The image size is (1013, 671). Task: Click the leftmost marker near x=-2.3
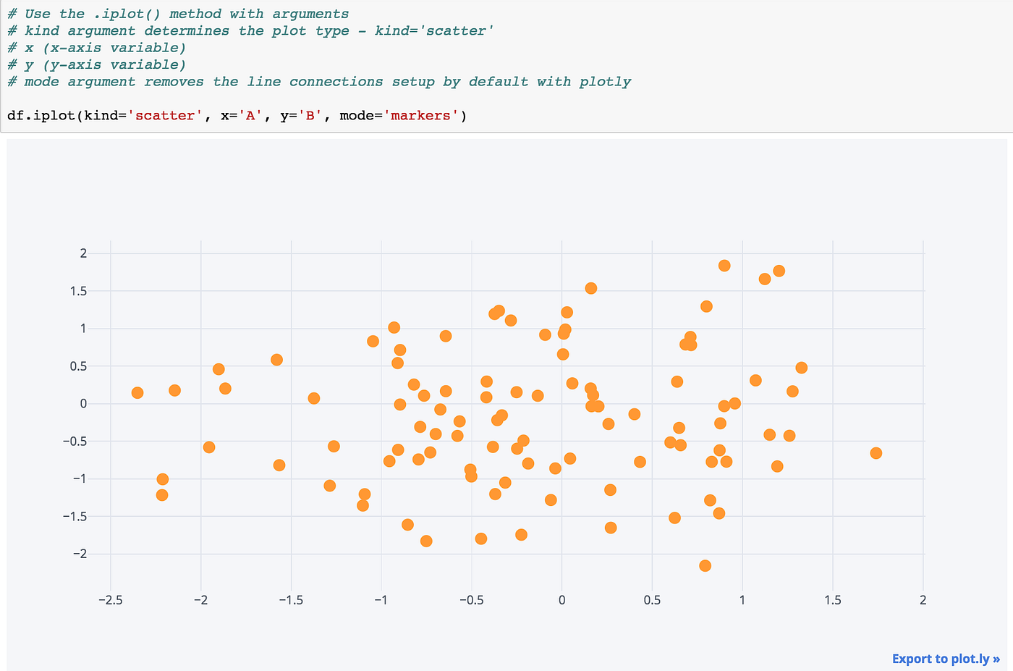[137, 392]
